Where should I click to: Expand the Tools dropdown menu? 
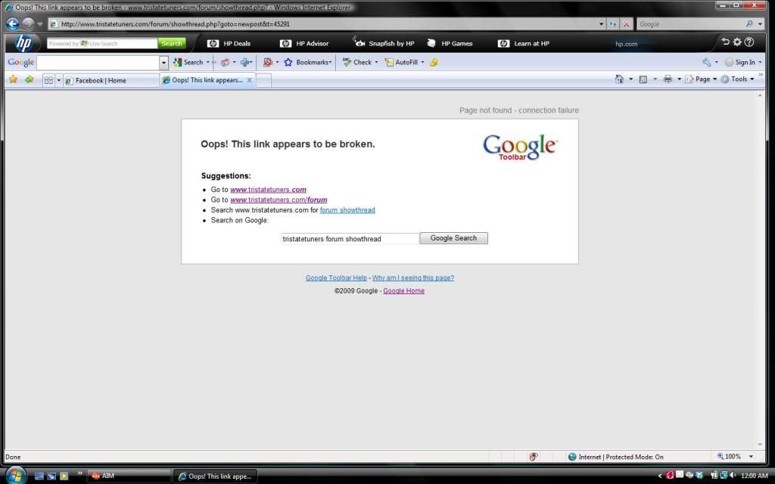click(x=737, y=79)
